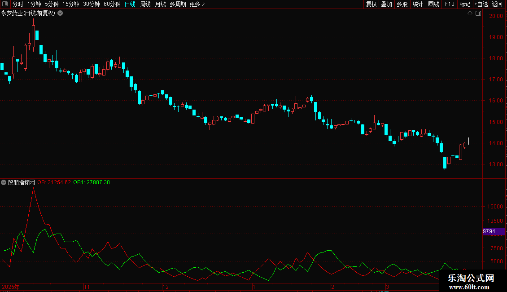Click the 20.00 price axis label
This screenshot has width=507, height=292.
tap(496, 16)
